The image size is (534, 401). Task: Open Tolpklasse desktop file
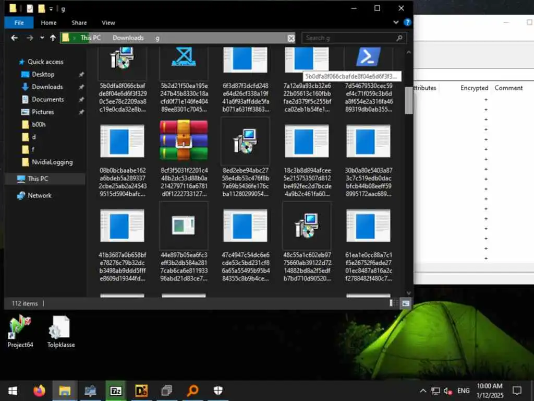point(61,332)
